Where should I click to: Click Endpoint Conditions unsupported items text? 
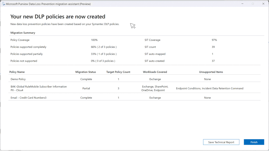[x=210, y=88]
